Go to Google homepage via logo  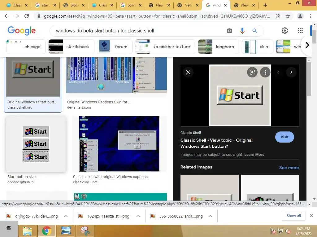tap(22, 31)
